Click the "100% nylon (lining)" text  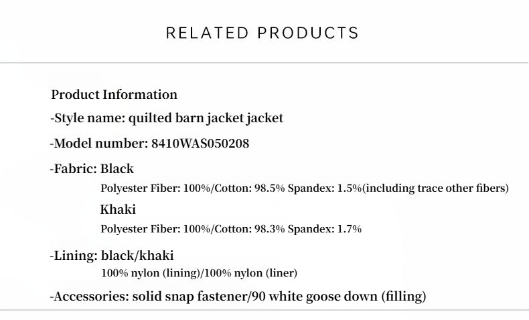150,273
